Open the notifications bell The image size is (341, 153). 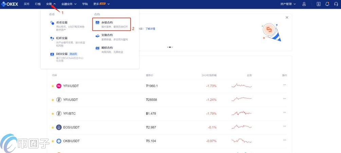(x=327, y=4)
